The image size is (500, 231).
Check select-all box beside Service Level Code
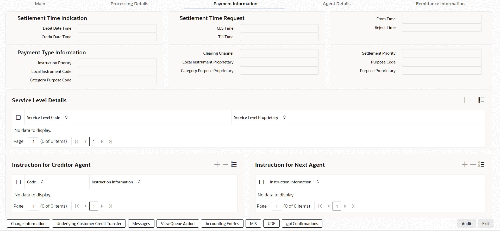coord(18,118)
